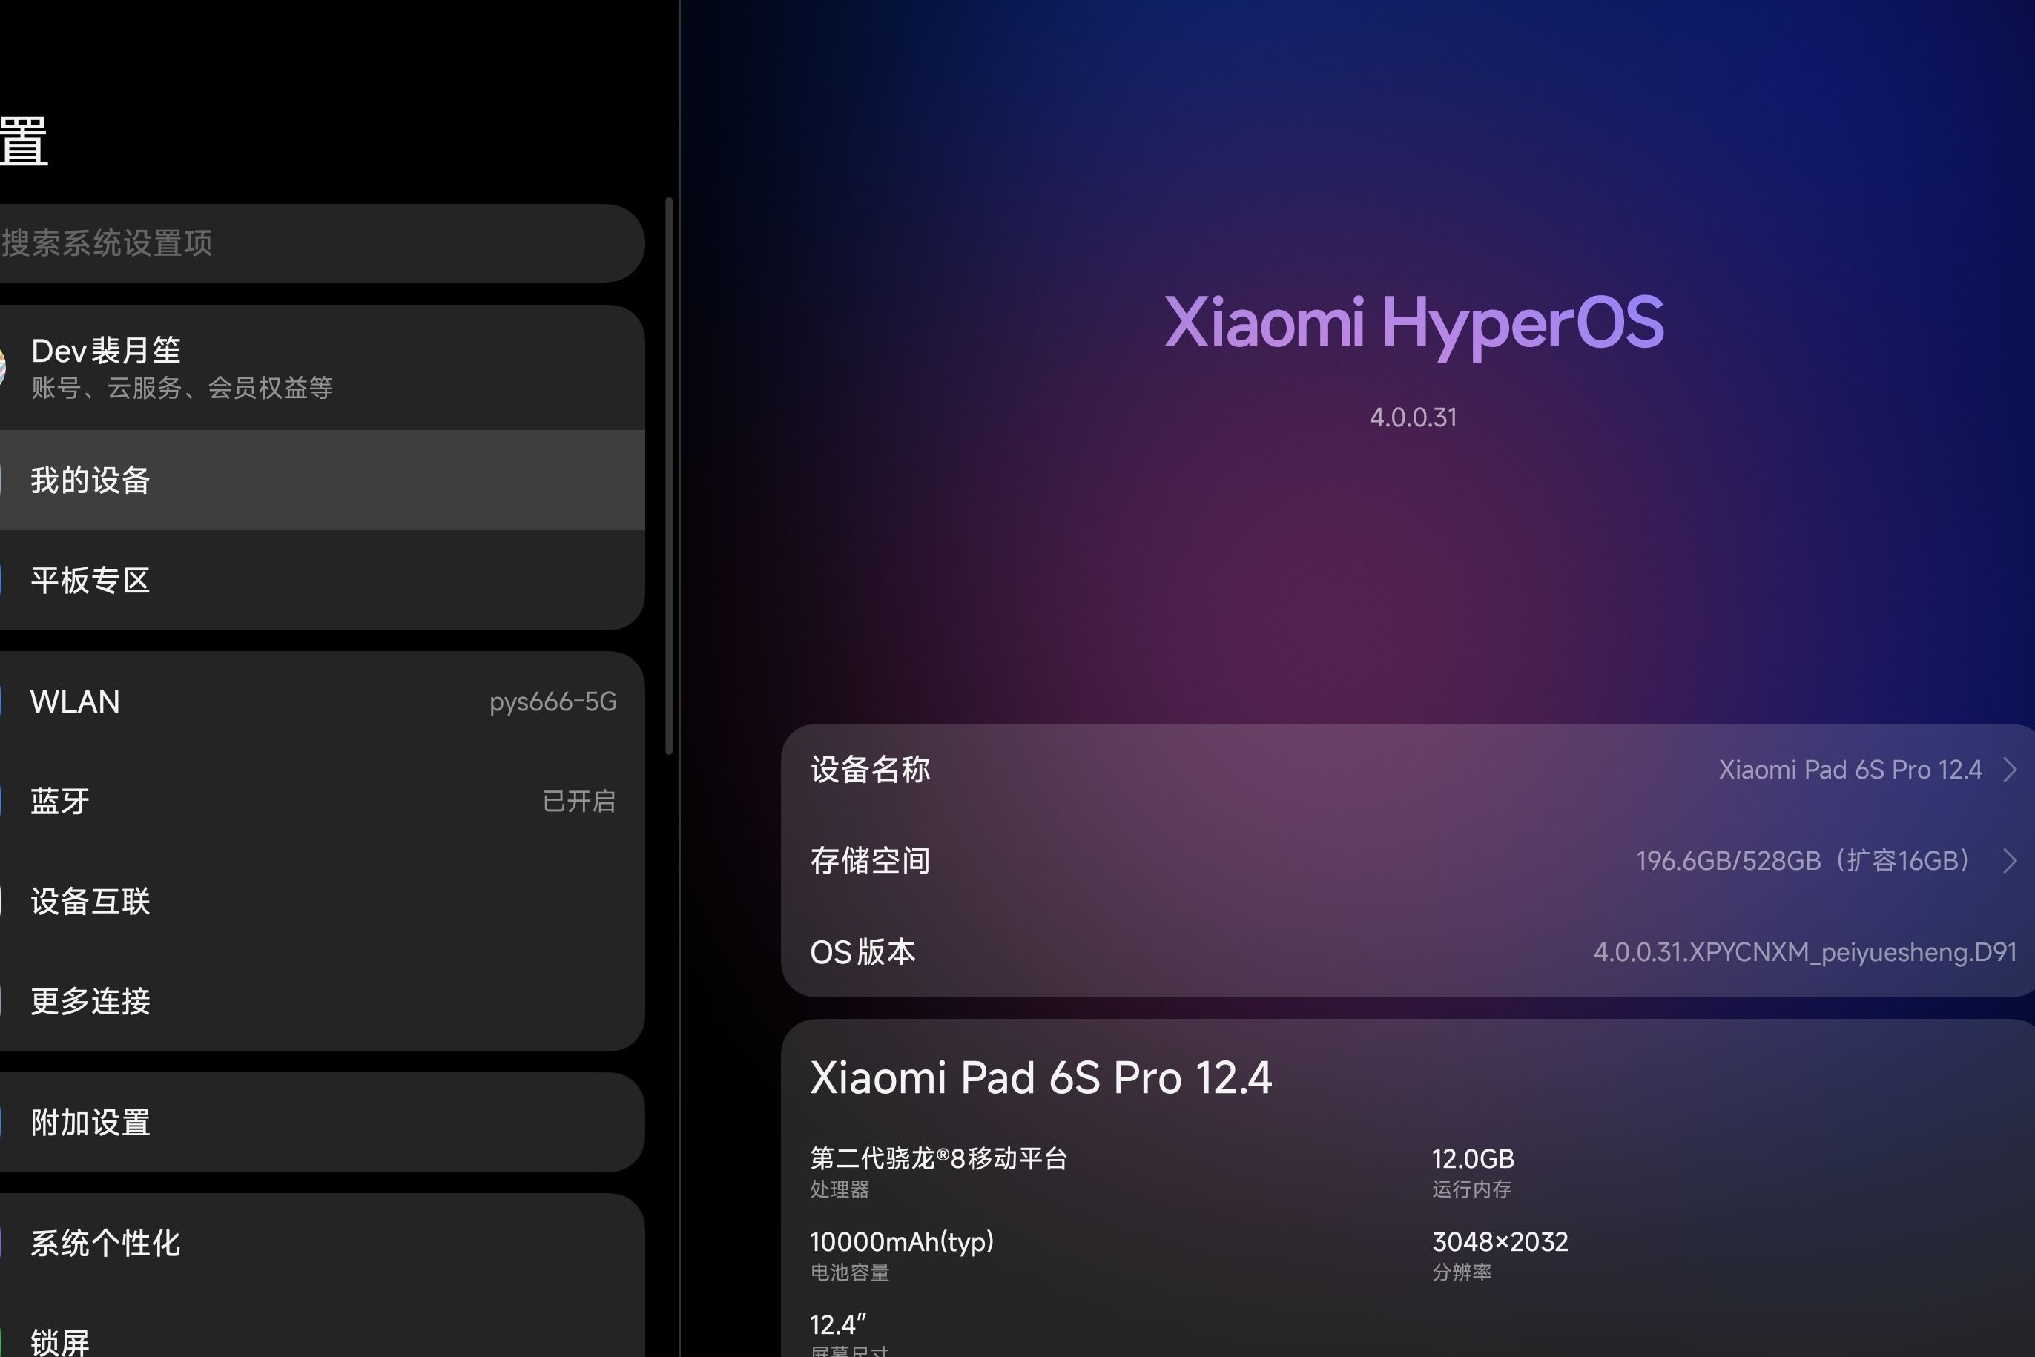Open the 存储空间 row
The height and width of the screenshot is (1357, 2035).
click(1408, 861)
